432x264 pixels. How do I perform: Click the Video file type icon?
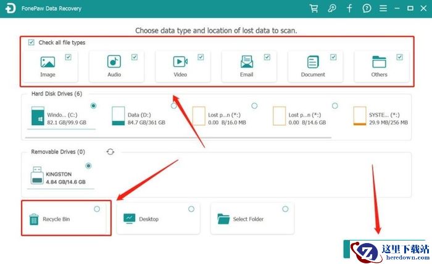180,62
